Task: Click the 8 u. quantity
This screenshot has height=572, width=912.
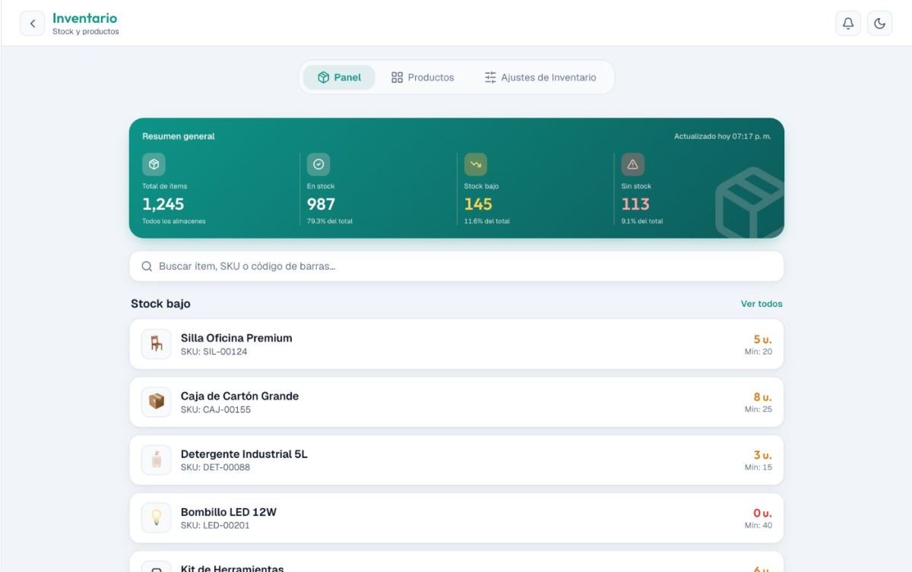Action: click(762, 397)
